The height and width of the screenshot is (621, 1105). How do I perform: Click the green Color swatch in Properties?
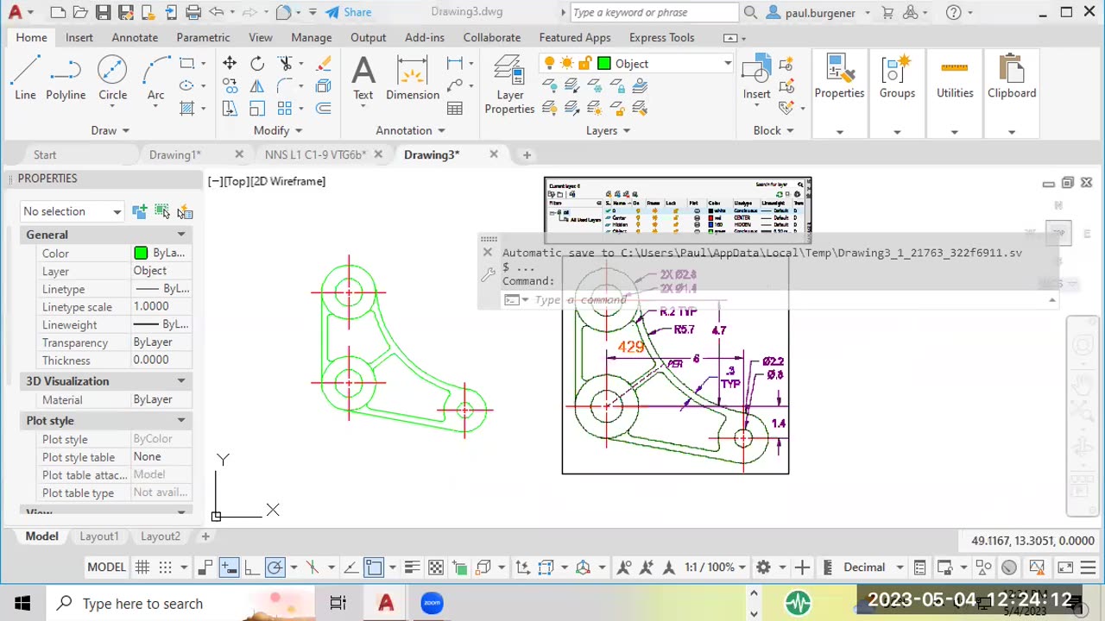click(x=141, y=253)
